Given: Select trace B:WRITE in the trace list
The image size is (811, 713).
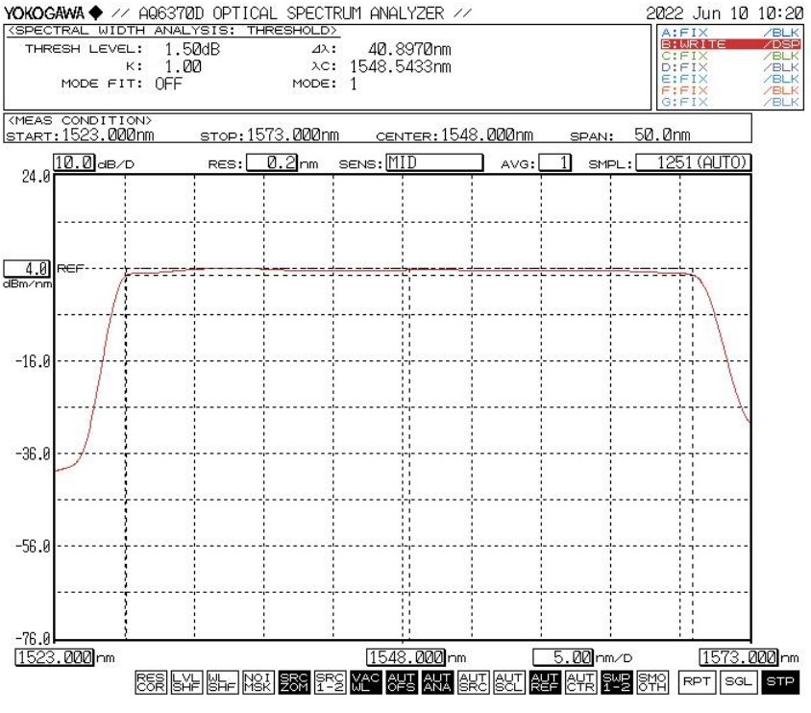Looking at the screenshot, I should 728,44.
